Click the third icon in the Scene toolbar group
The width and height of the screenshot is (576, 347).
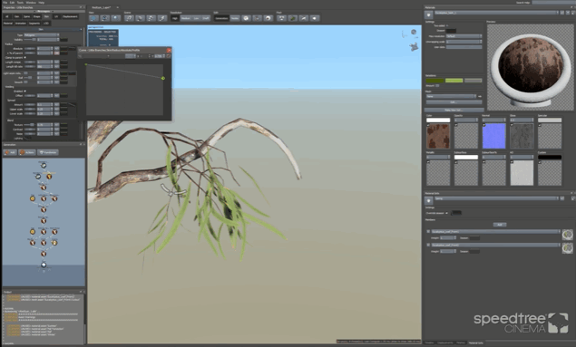(151, 18)
